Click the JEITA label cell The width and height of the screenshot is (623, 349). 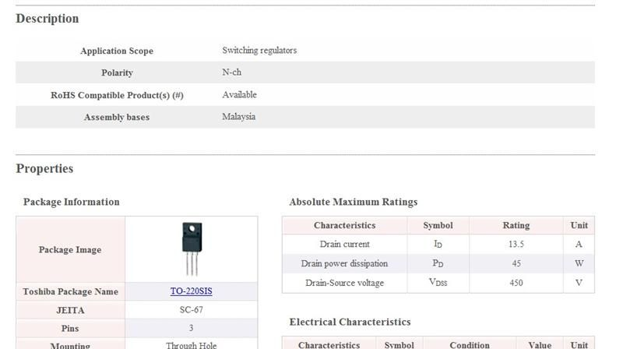coord(70,310)
